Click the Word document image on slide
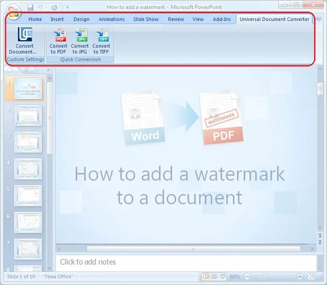This screenshot has height=285, width=327. (143, 118)
